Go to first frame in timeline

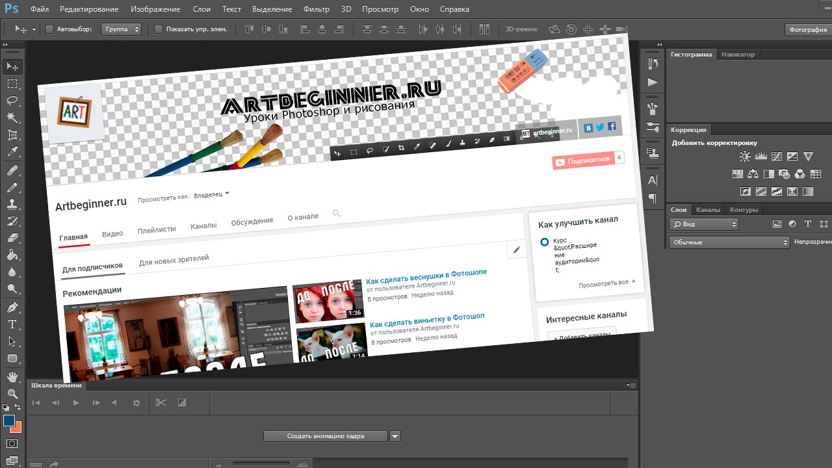pyautogui.click(x=36, y=402)
